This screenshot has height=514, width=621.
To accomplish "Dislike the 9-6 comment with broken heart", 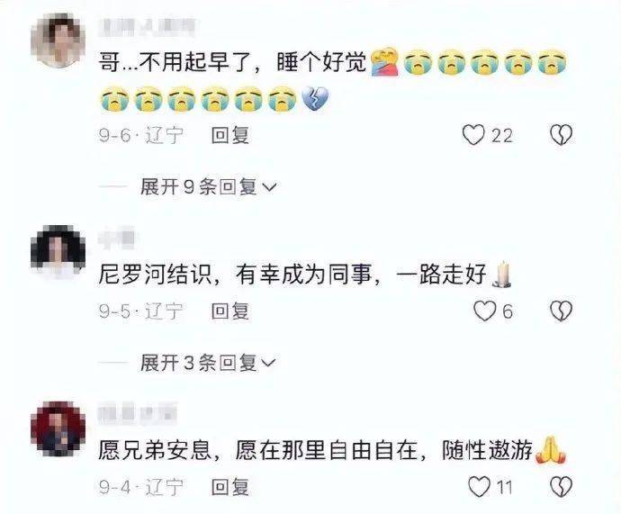I will point(562,135).
